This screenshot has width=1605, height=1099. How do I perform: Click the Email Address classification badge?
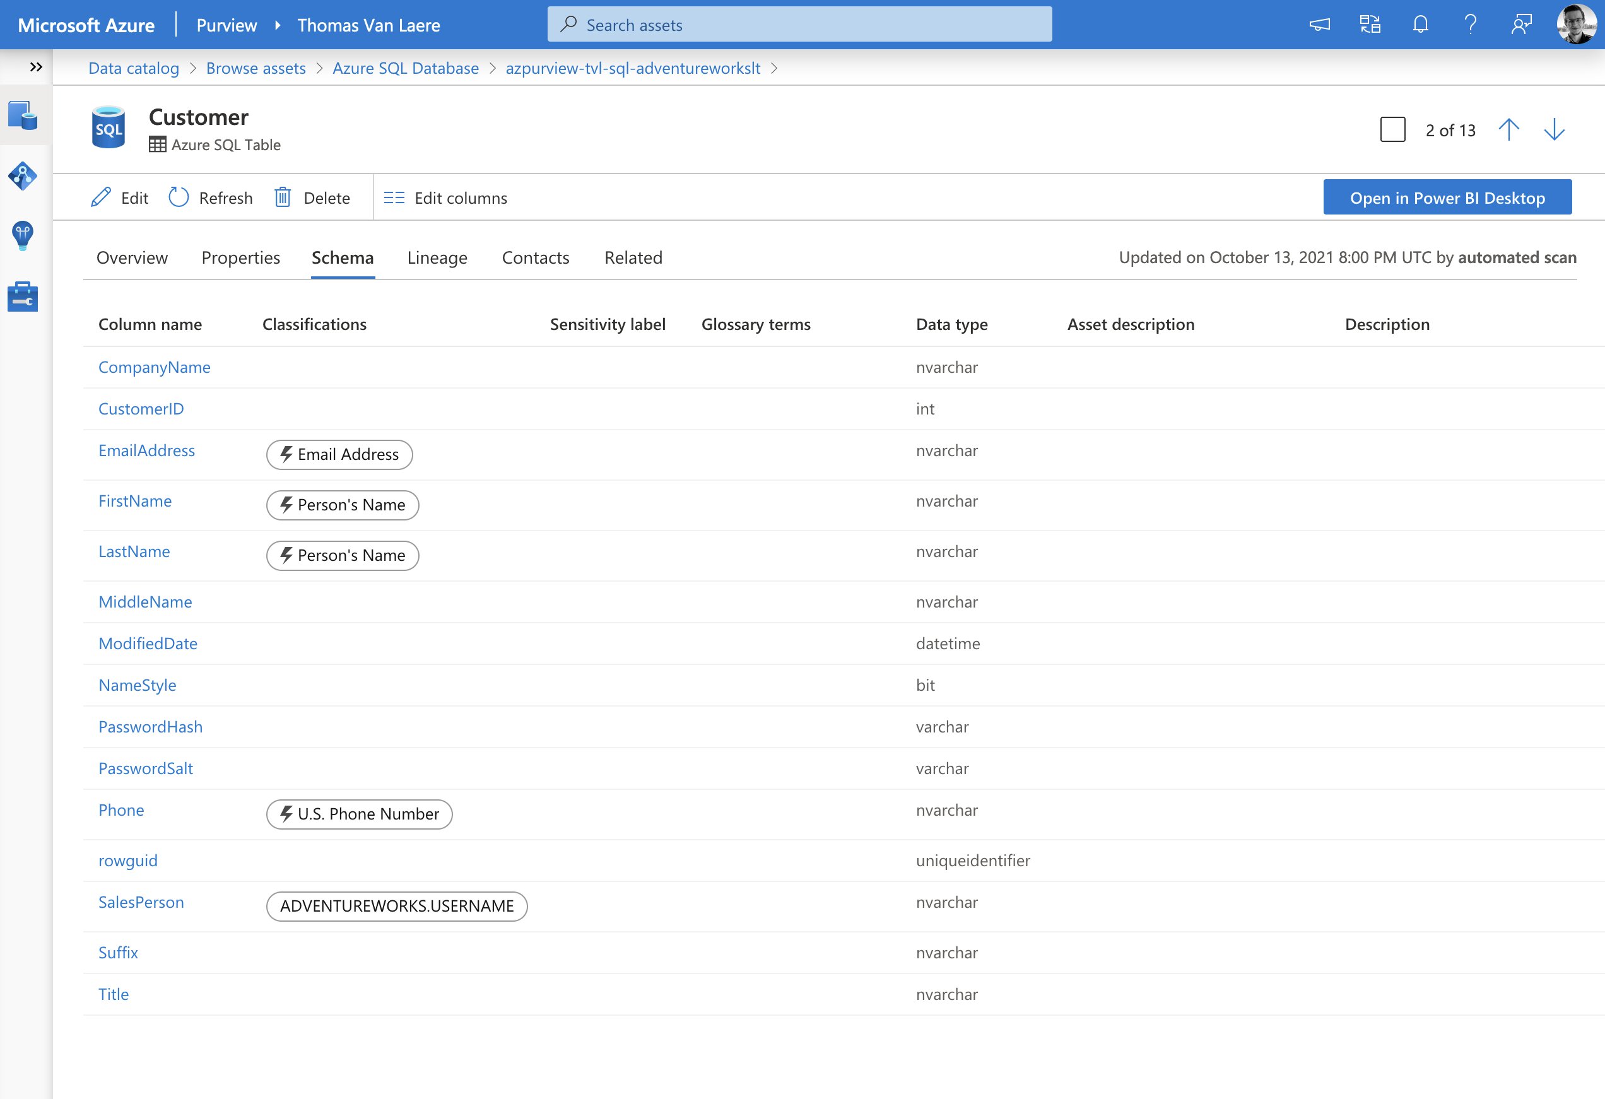pos(339,454)
